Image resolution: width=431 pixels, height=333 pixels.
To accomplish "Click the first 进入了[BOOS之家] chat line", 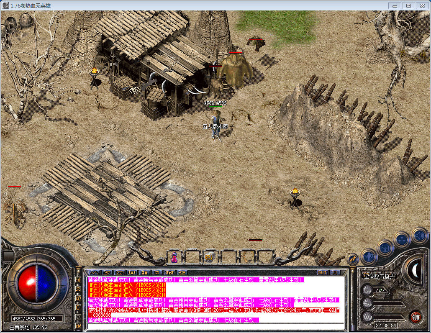I will pos(127,285).
